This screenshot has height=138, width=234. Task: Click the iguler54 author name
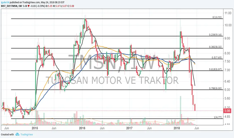(5, 3)
